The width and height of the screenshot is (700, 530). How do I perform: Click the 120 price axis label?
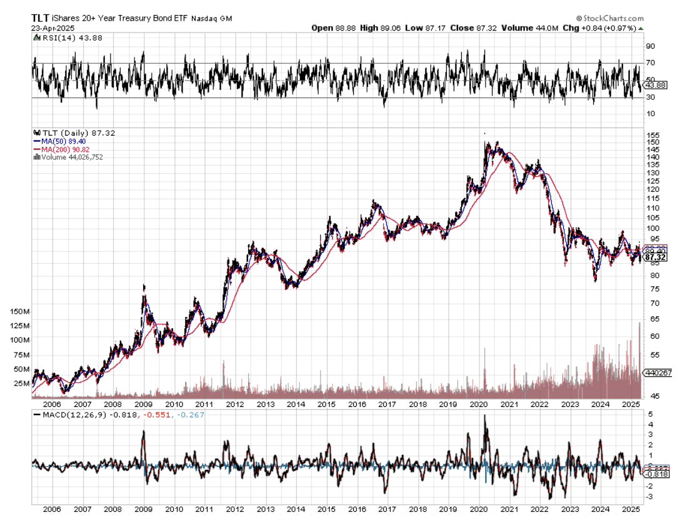click(x=653, y=189)
